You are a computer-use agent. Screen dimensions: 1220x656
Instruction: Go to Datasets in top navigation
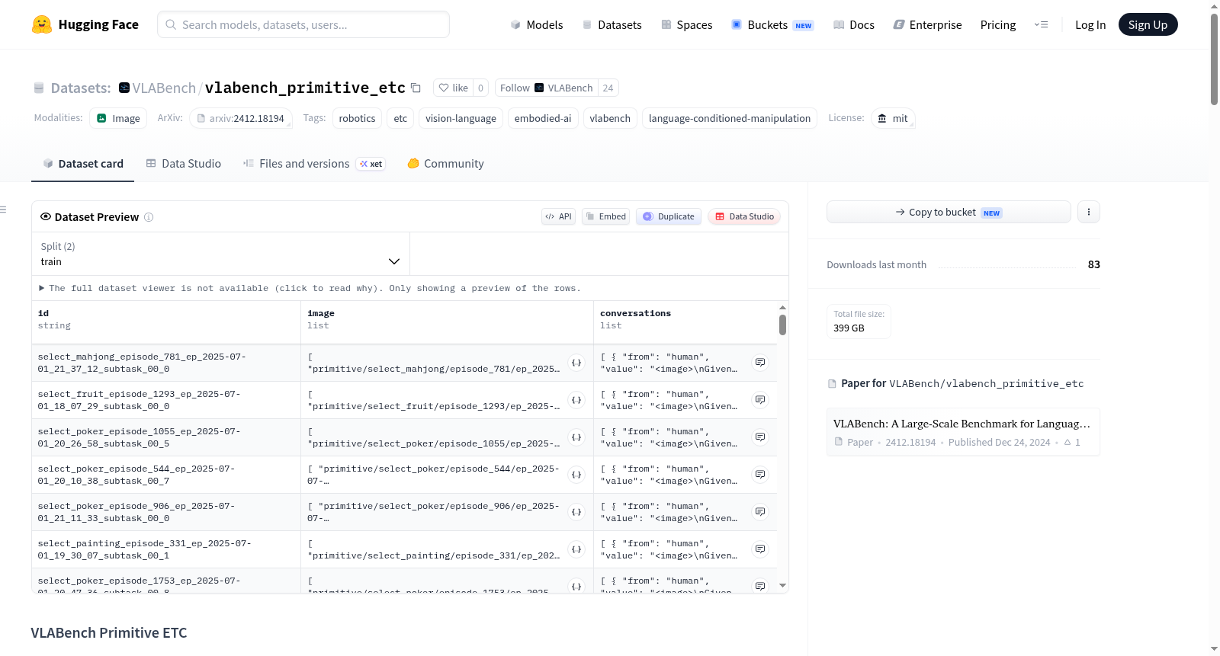(x=612, y=24)
